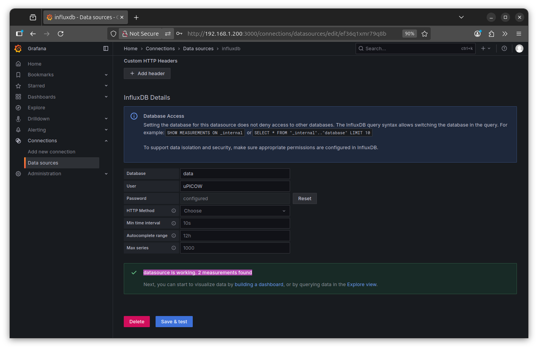The height and width of the screenshot is (349, 538).
Task: Toggle the sidebar dock menu icon
Action: [106, 49]
